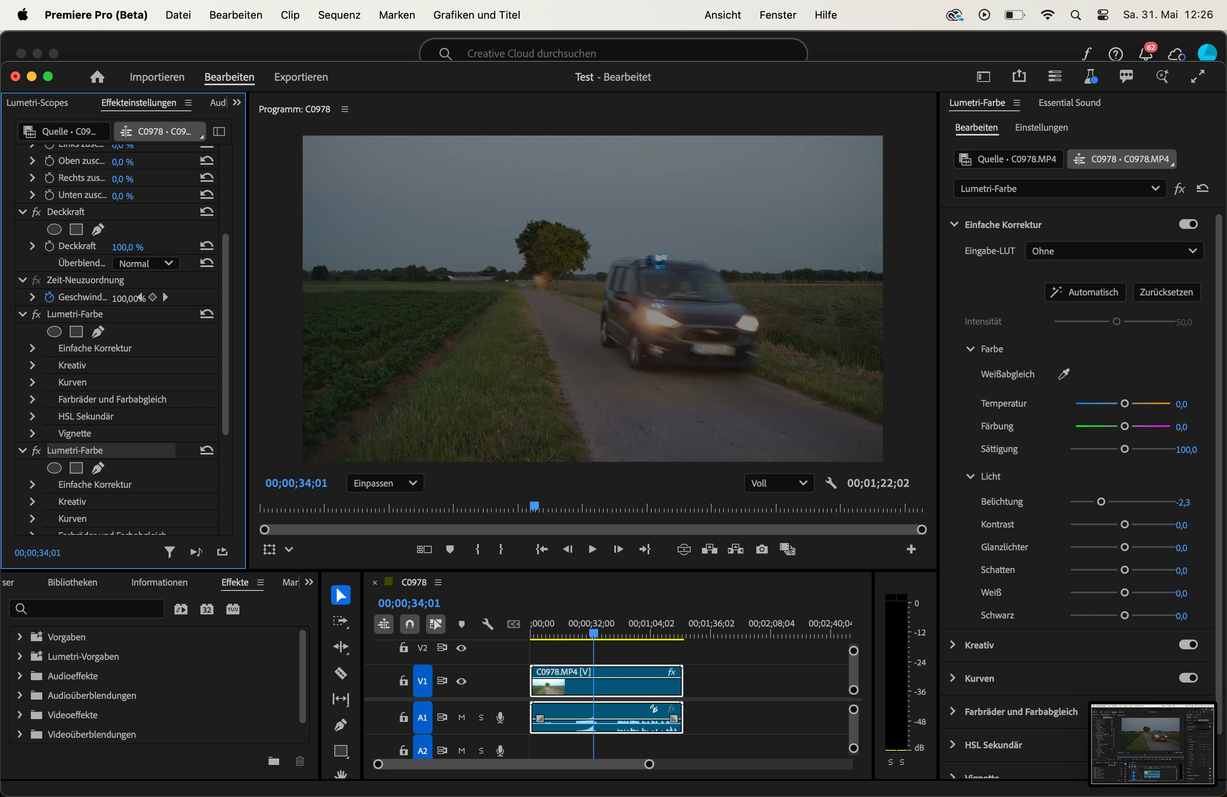Toggle Einfache Korrektur section switch
1227x797 pixels.
point(1188,224)
